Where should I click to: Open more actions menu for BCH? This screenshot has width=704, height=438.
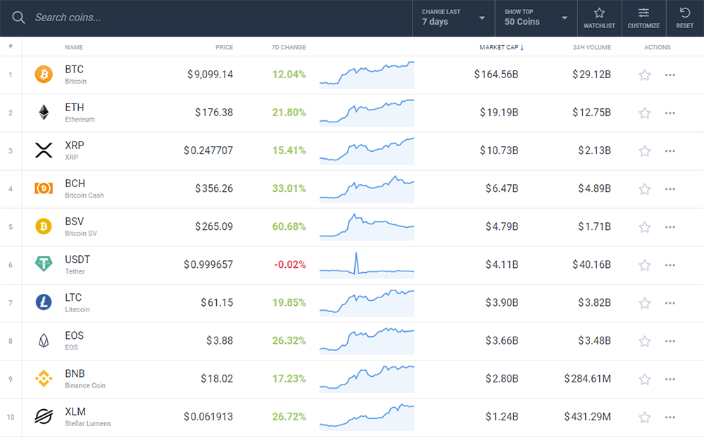click(670, 189)
